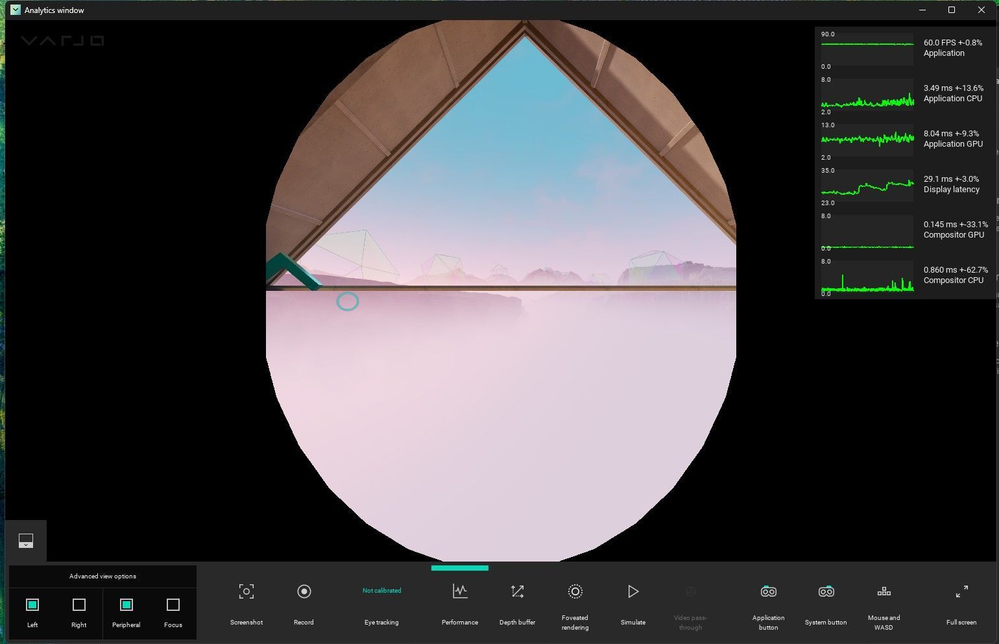Toggle the Peripheral display checkbox

coord(126,605)
